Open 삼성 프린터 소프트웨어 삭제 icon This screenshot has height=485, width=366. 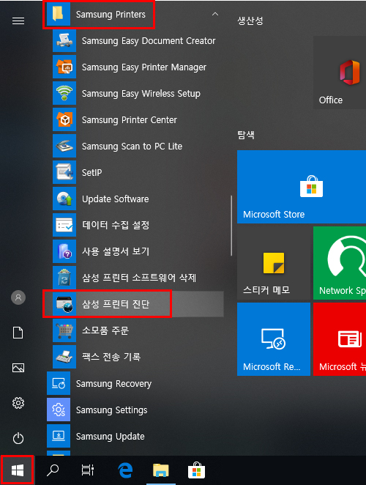(64, 278)
